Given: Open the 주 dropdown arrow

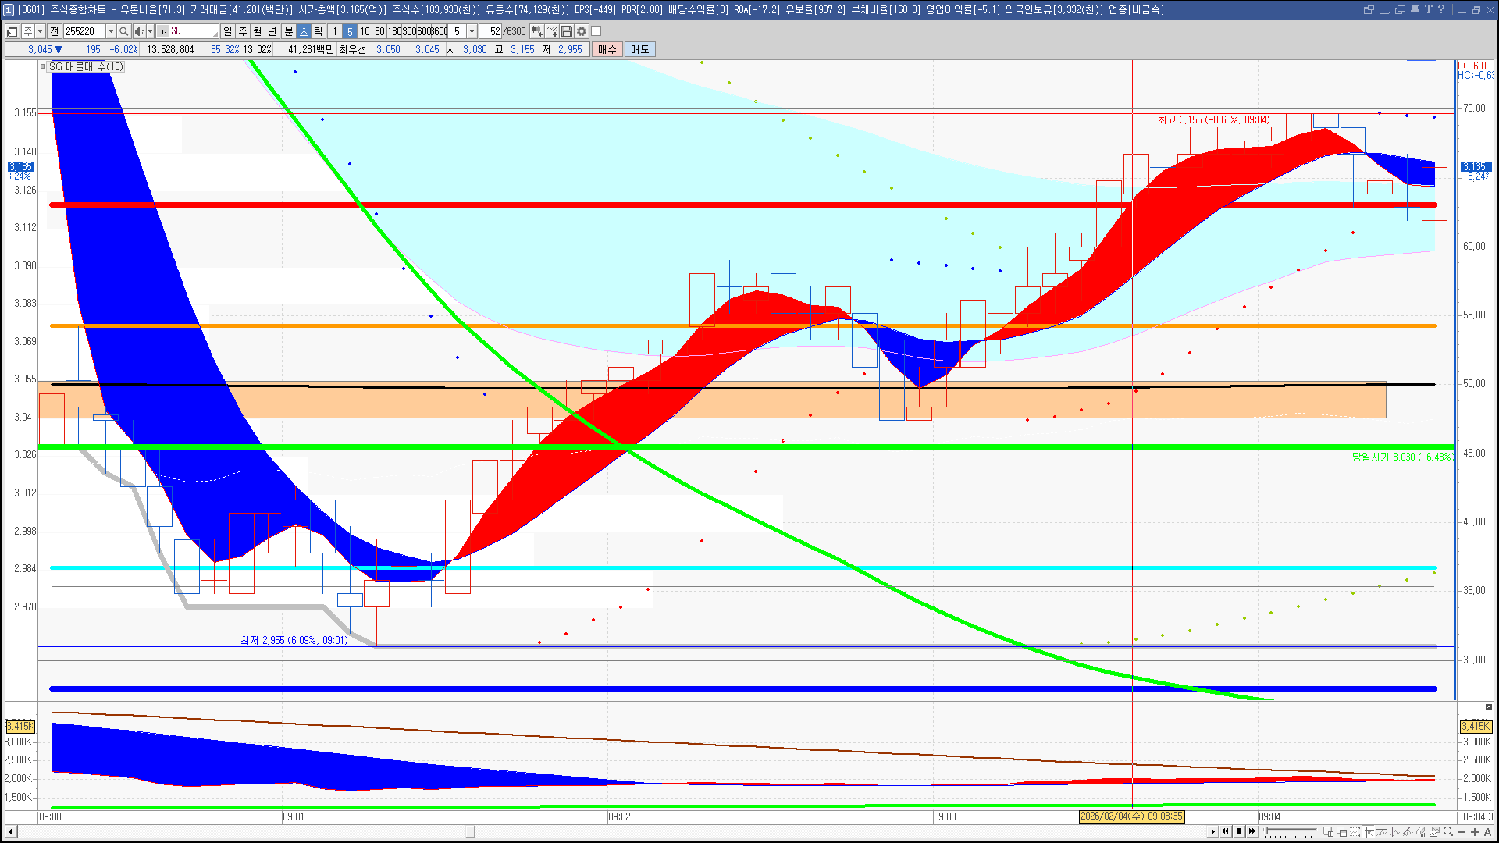Looking at the screenshot, I should 41,31.
